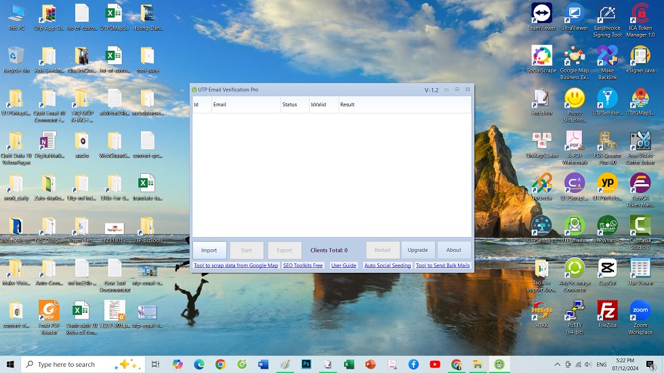Screen dimensions: 664x373
Task: Open Tool to Send Bulk Mails link
Action: tap(442, 265)
